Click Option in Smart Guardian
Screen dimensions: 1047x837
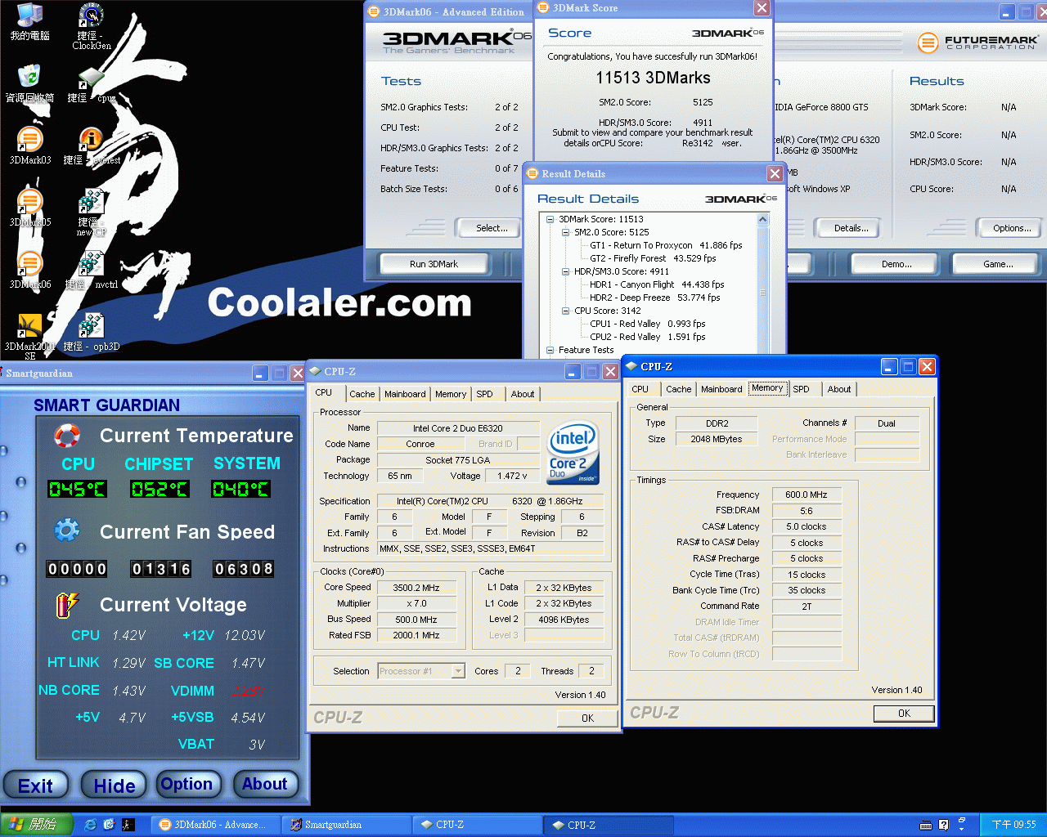(187, 784)
